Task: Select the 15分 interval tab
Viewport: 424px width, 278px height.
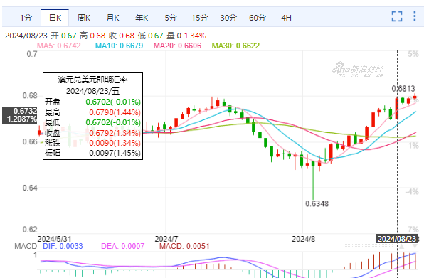Action: 200,18
